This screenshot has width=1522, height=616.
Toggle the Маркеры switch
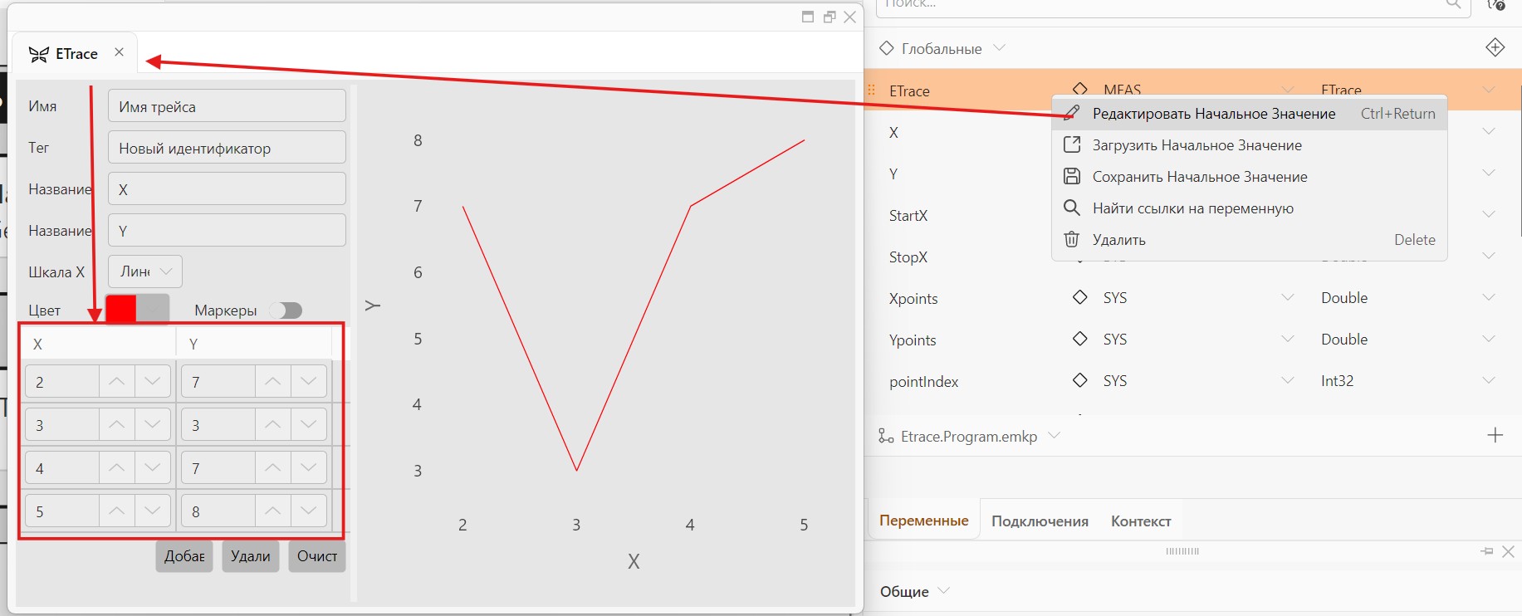[286, 310]
